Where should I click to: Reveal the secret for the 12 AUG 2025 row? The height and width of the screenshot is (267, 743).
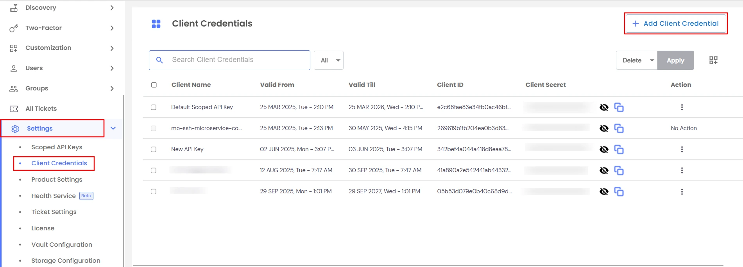[x=604, y=170]
